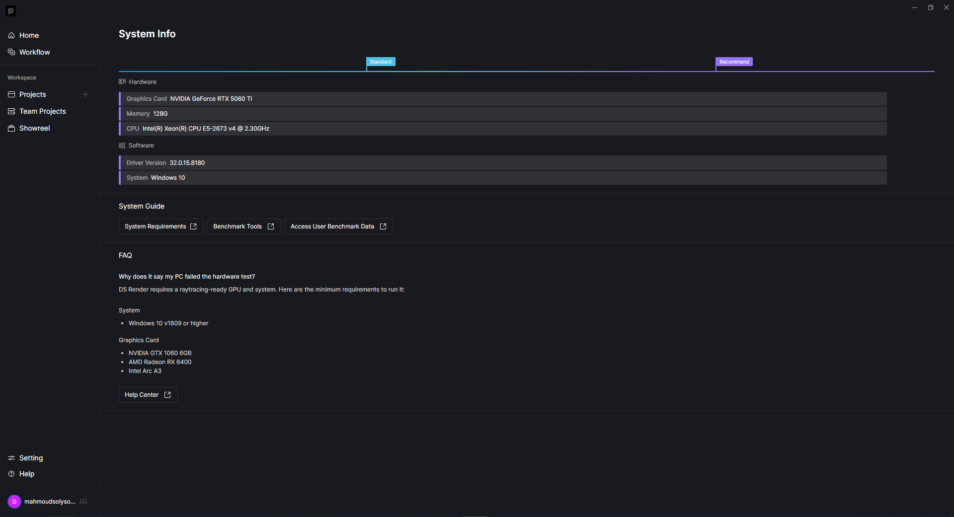Screen dimensions: 954x517
Task: Open the Help menu
Action: [27, 474]
